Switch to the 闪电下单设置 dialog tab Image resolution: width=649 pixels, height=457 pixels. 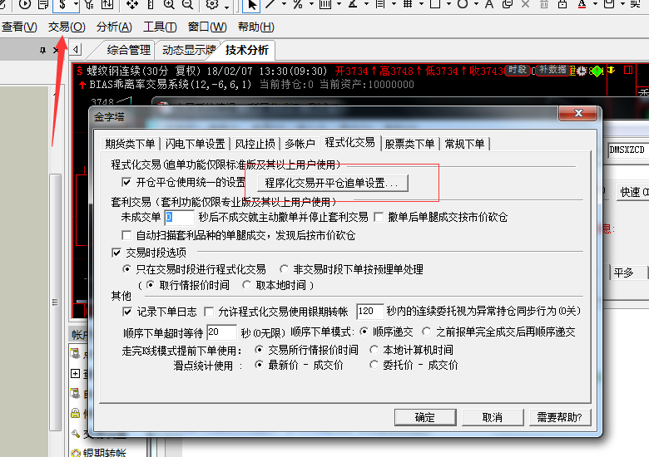195,144
